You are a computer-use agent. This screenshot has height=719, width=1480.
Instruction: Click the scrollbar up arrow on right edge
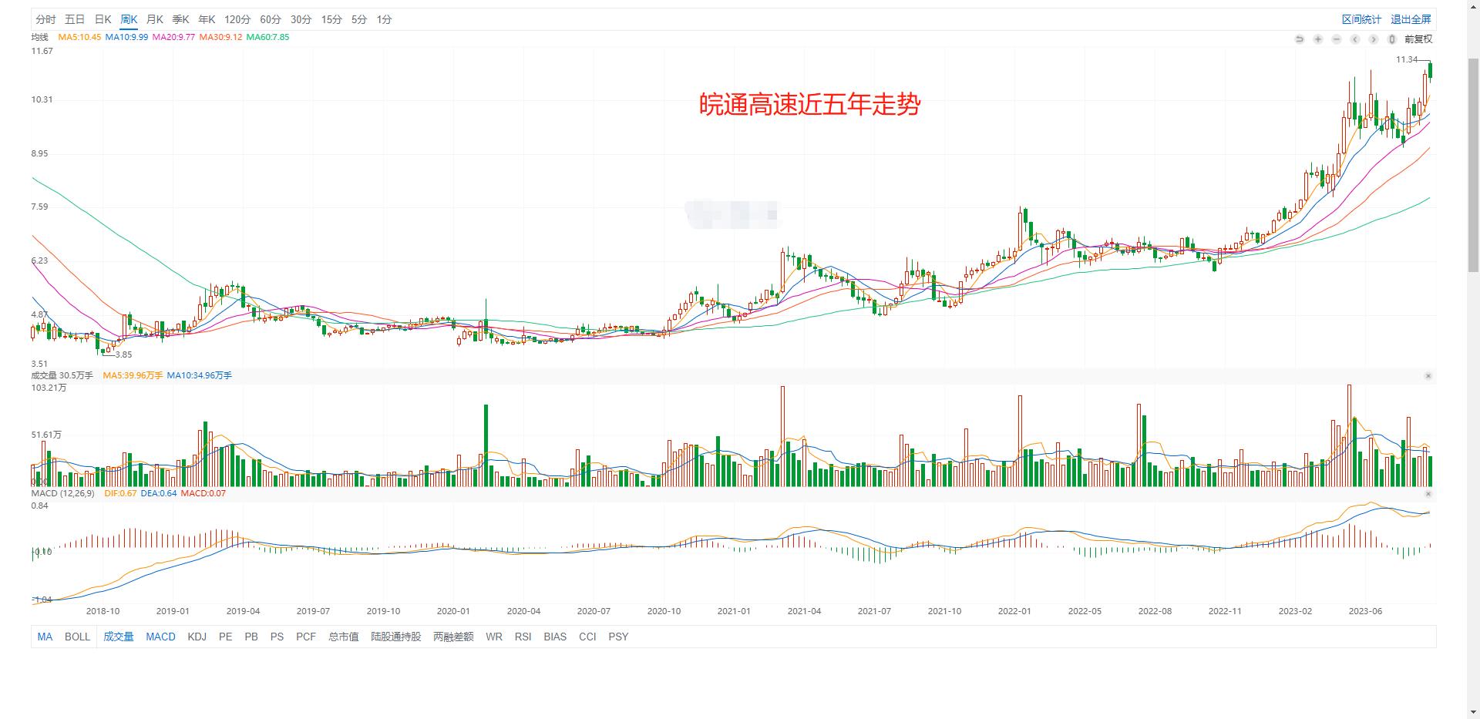[x=1472, y=8]
